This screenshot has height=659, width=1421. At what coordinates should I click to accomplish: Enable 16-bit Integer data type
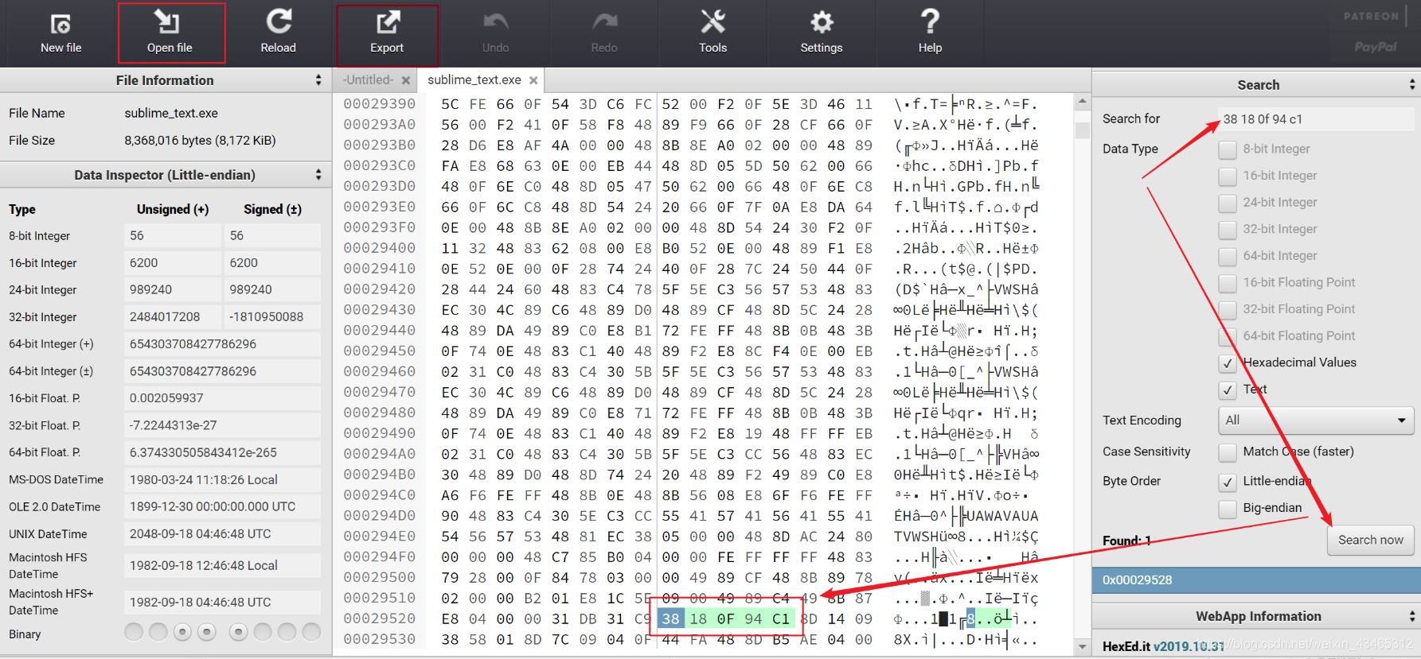[1228, 176]
